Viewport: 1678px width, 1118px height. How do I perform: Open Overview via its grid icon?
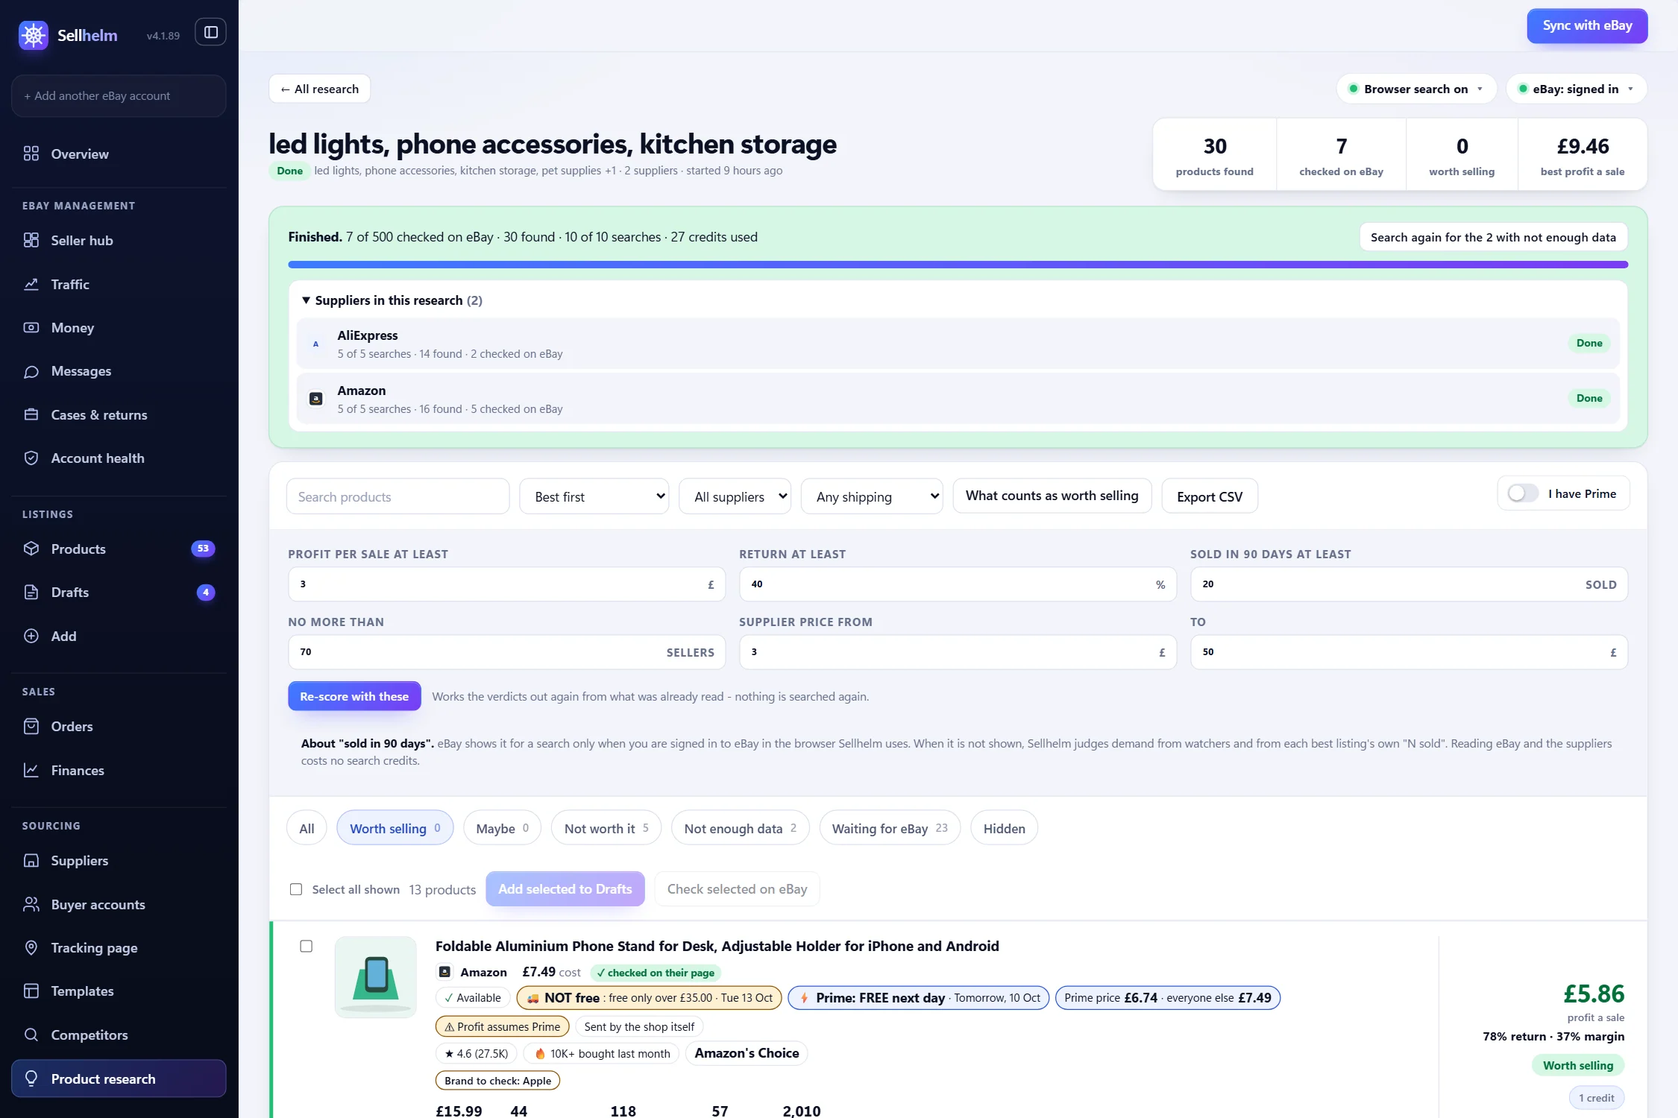[31, 154]
